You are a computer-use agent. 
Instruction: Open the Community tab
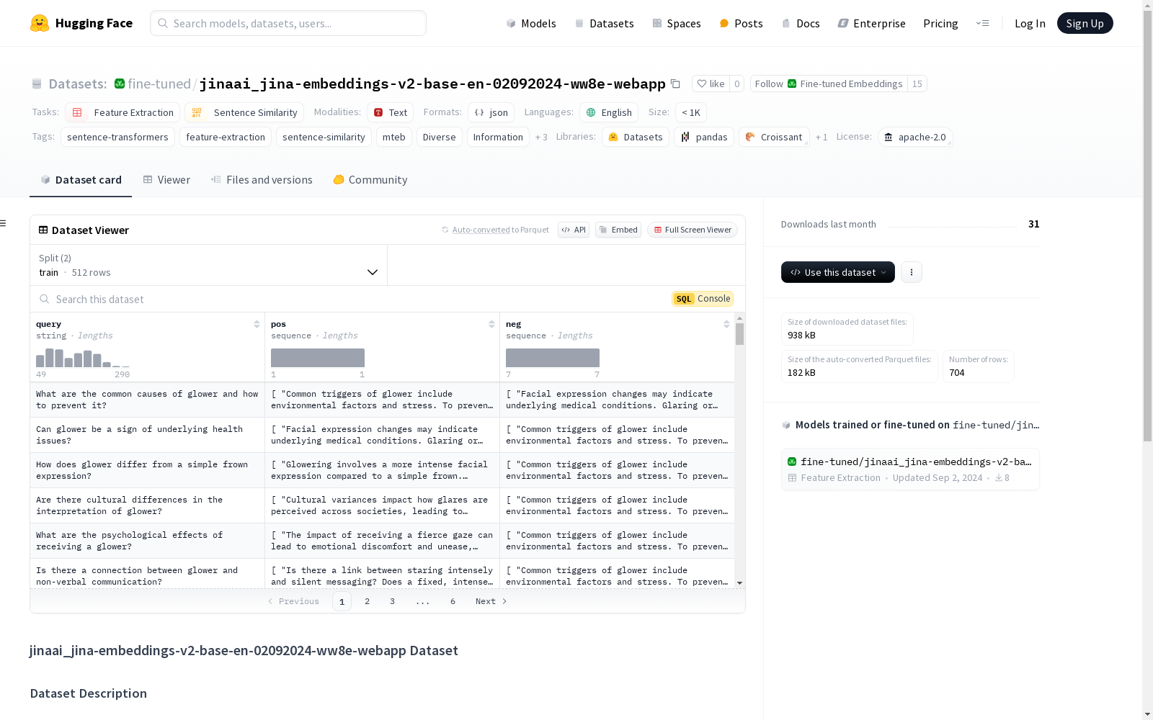click(x=370, y=180)
